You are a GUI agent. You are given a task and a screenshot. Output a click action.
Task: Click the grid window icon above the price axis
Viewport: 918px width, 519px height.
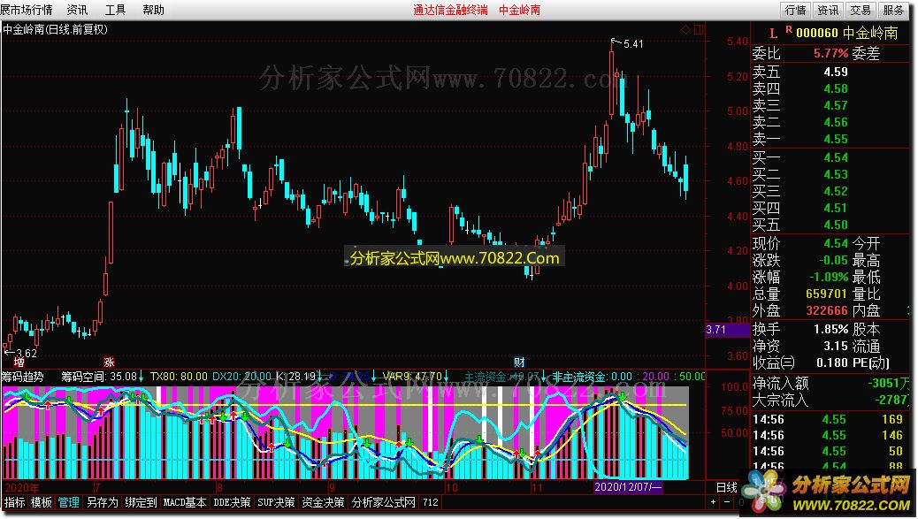699,30
